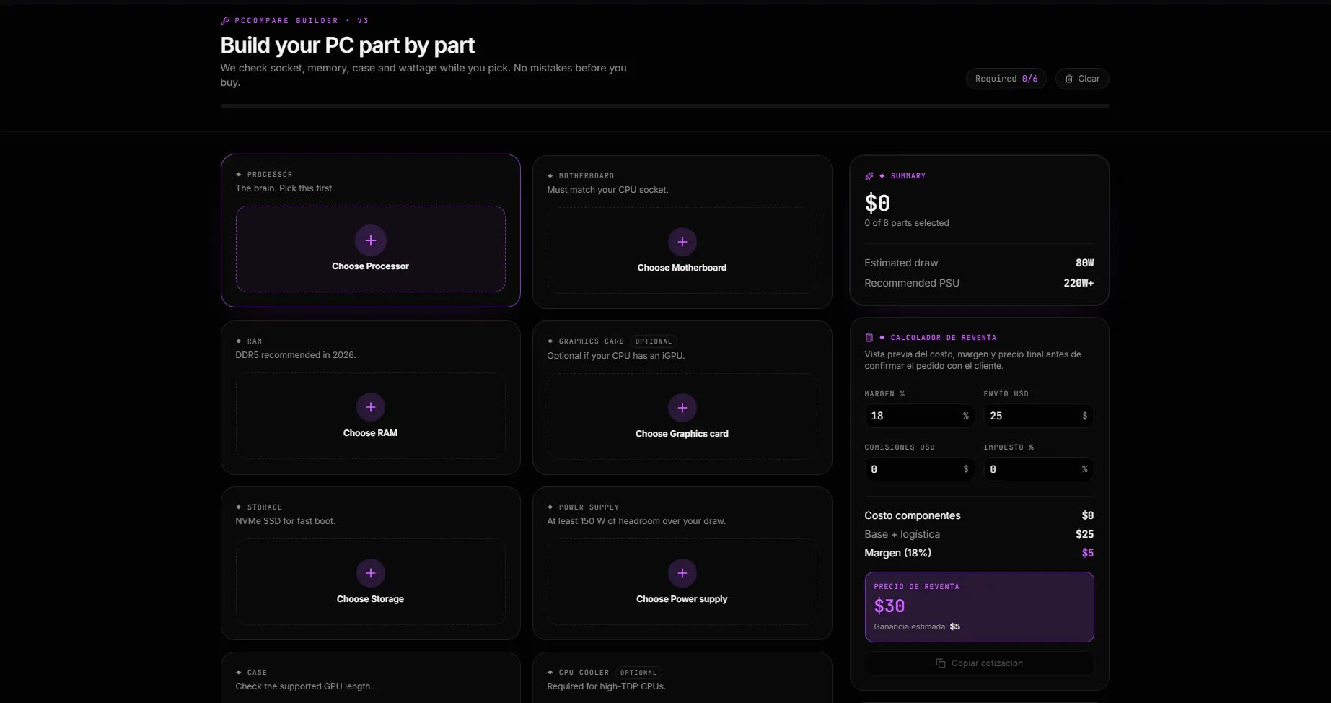Image resolution: width=1331 pixels, height=703 pixels.
Task: Click the CPU COOLER card label
Action: point(584,673)
